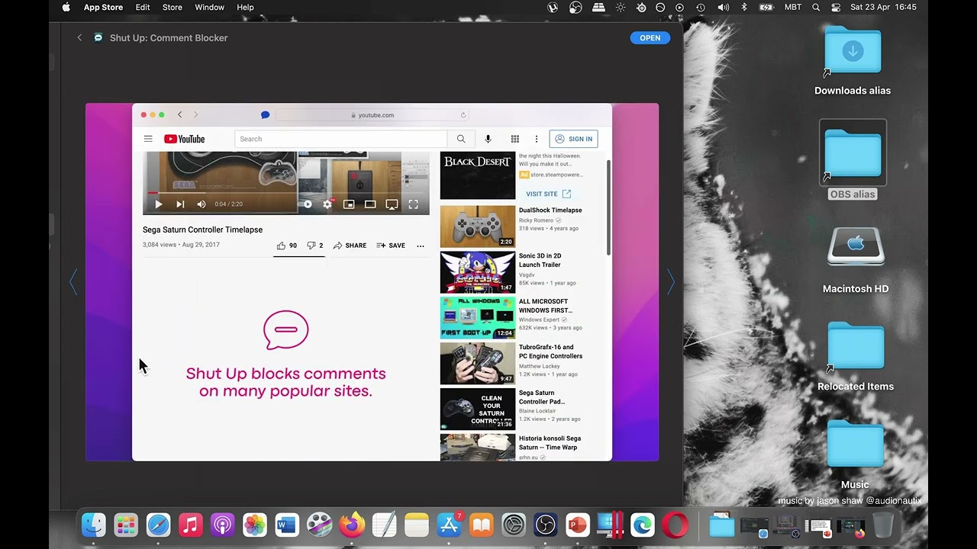The height and width of the screenshot is (549, 977).
Task: Click the OPEN button for Shut Up
Action: (x=650, y=37)
